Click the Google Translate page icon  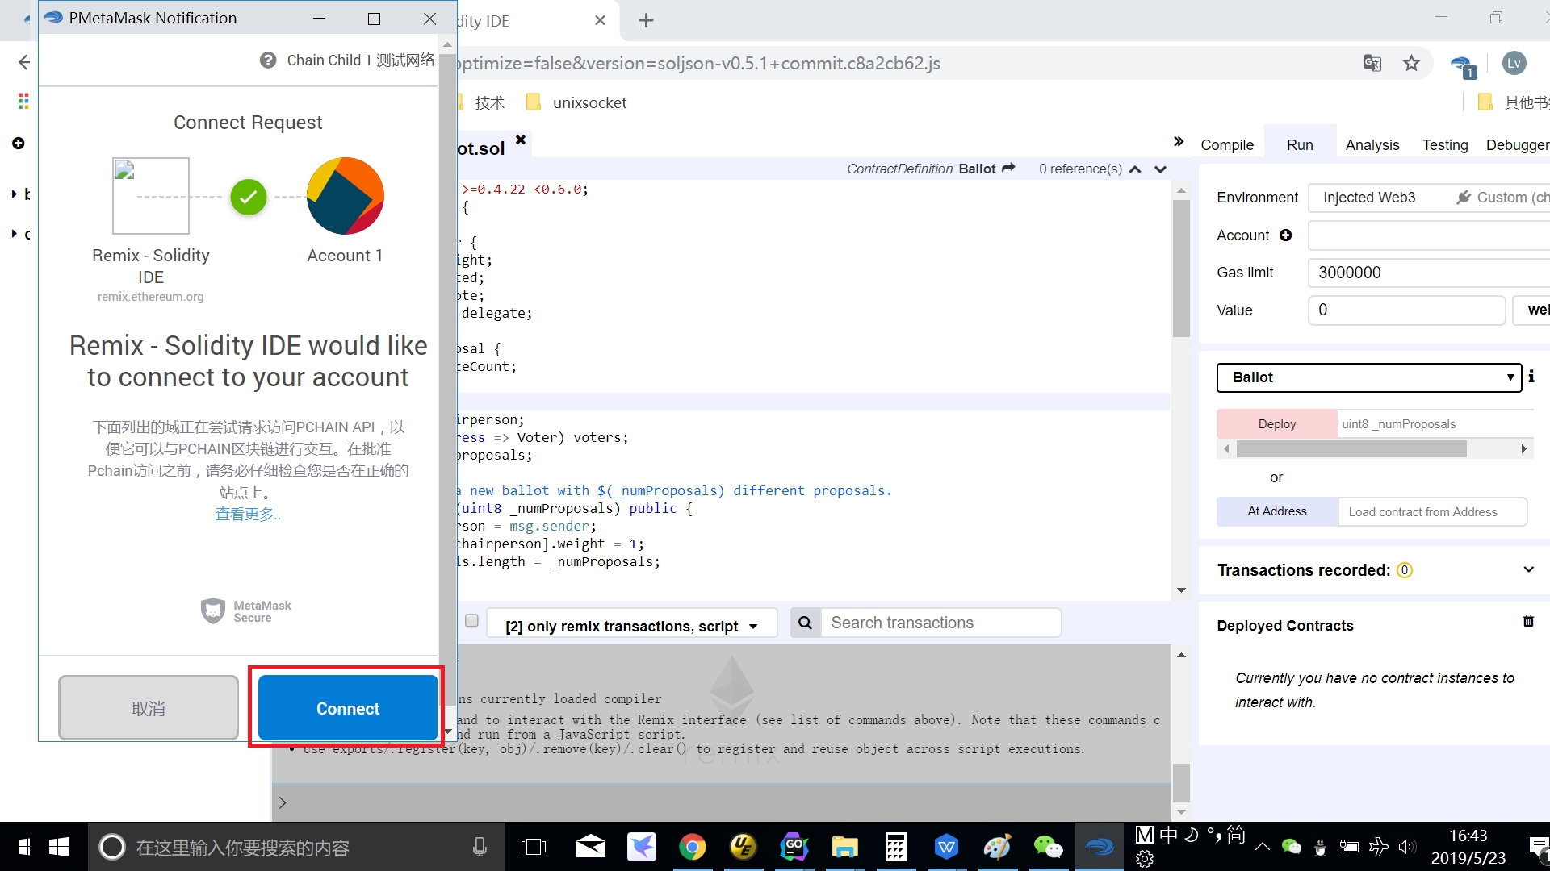[x=1372, y=63]
